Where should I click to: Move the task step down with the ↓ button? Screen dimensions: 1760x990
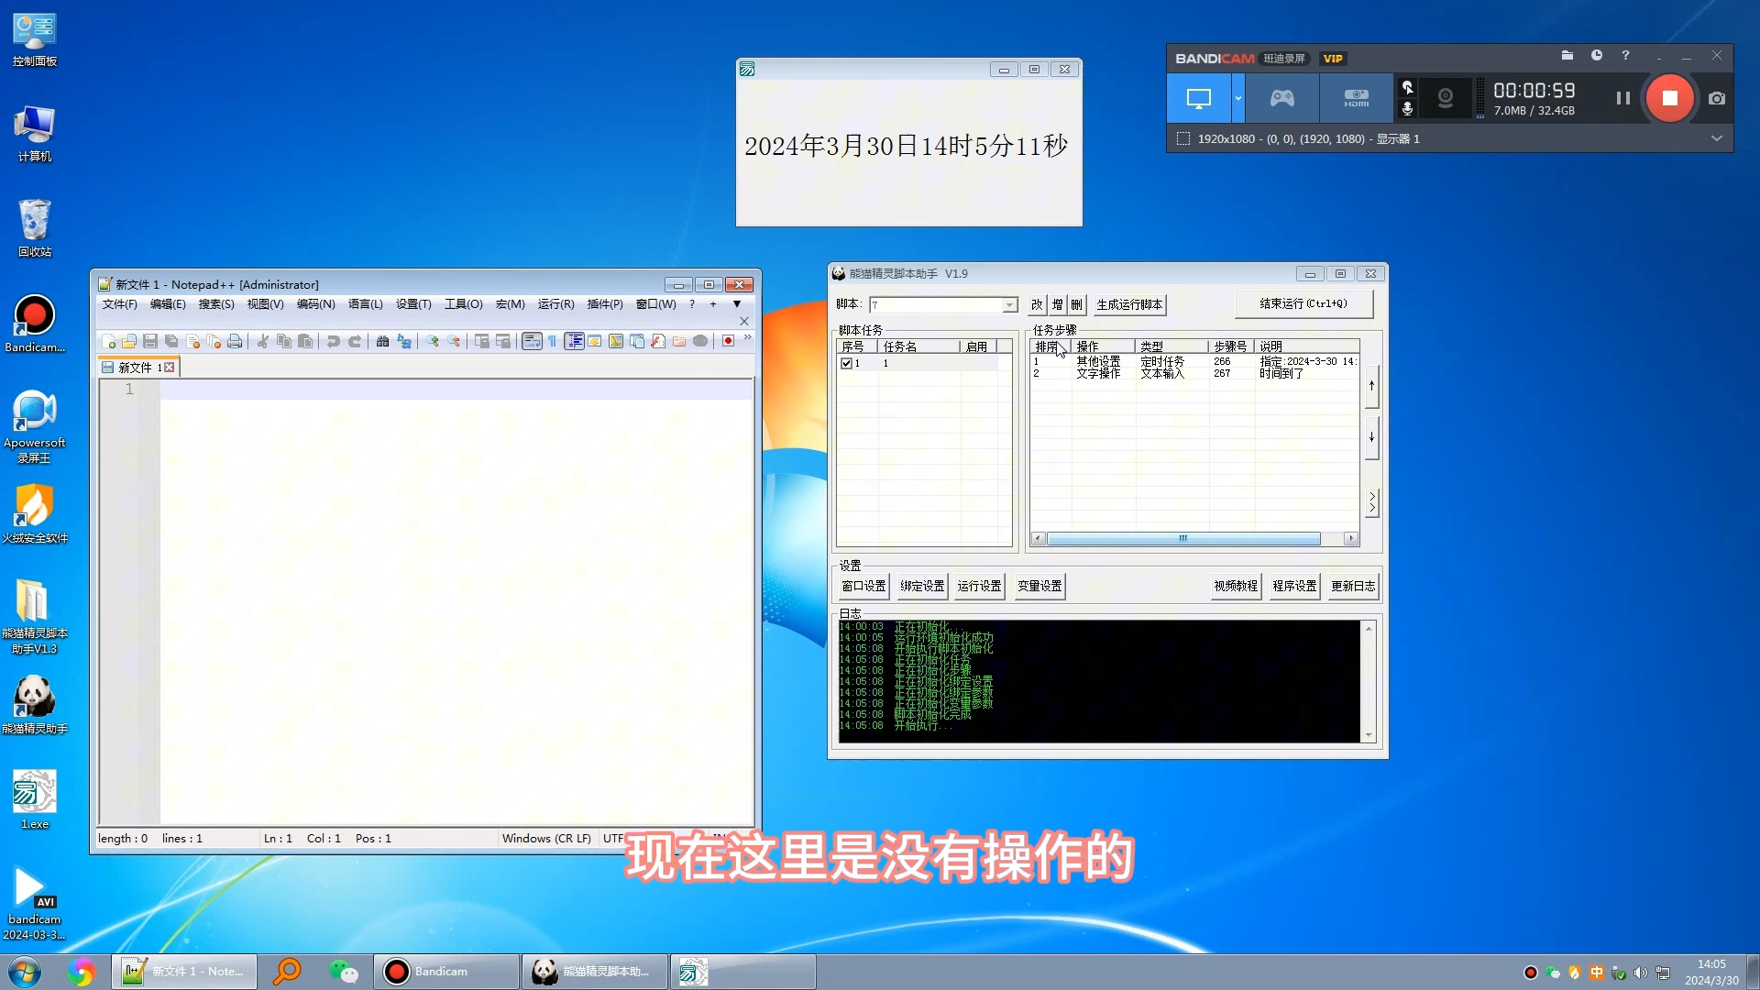[1371, 437]
